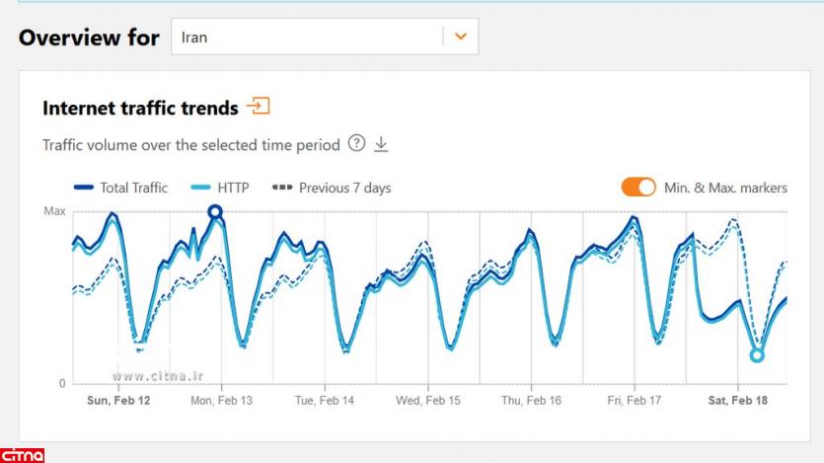Click the Internet traffic trends heading
Viewport: 824px width, 463px height.
coord(140,108)
